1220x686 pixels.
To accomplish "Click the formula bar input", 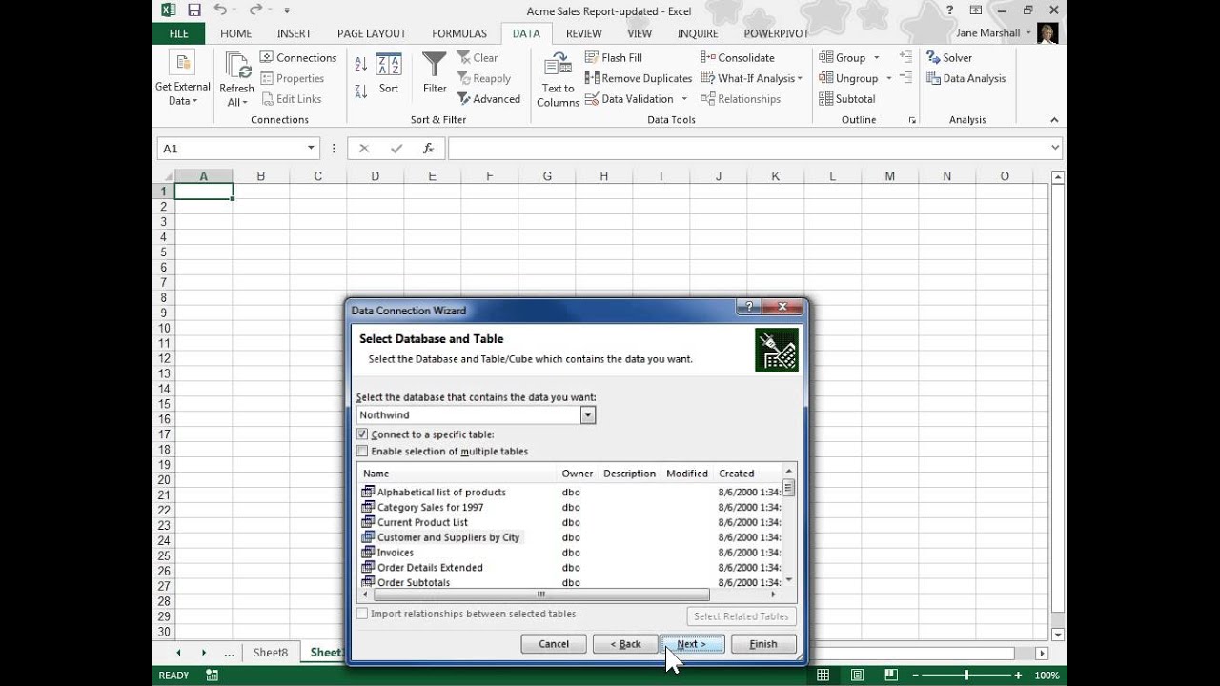I will pos(747,149).
